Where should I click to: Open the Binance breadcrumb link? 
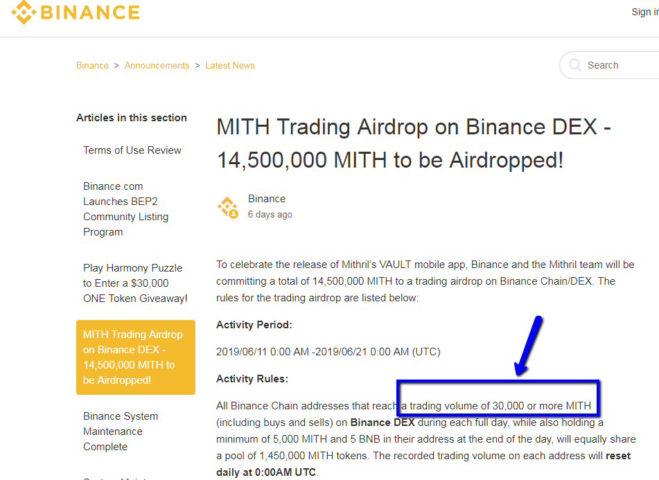coord(92,65)
